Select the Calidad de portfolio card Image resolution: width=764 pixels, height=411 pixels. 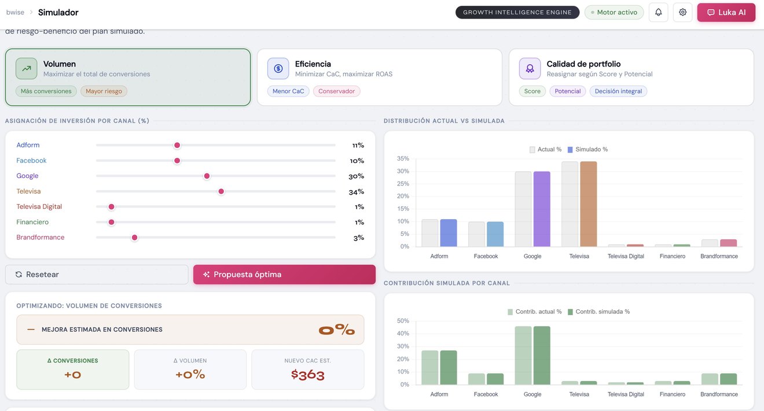(631, 77)
